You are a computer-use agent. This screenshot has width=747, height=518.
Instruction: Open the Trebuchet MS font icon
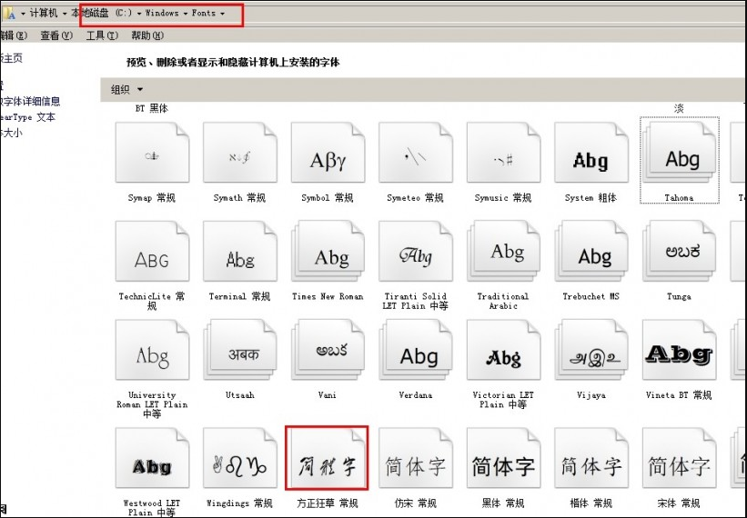point(591,251)
